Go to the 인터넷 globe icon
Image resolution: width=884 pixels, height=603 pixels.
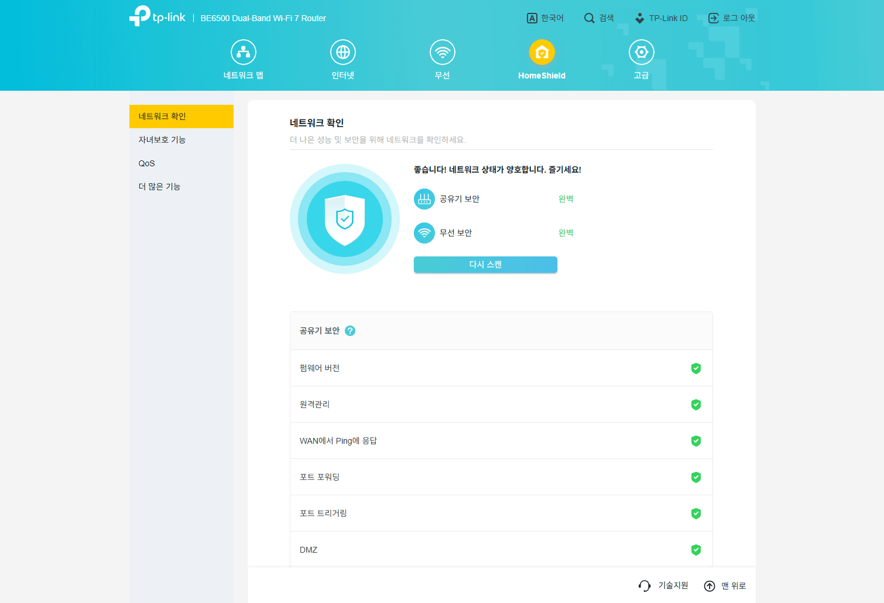342,53
